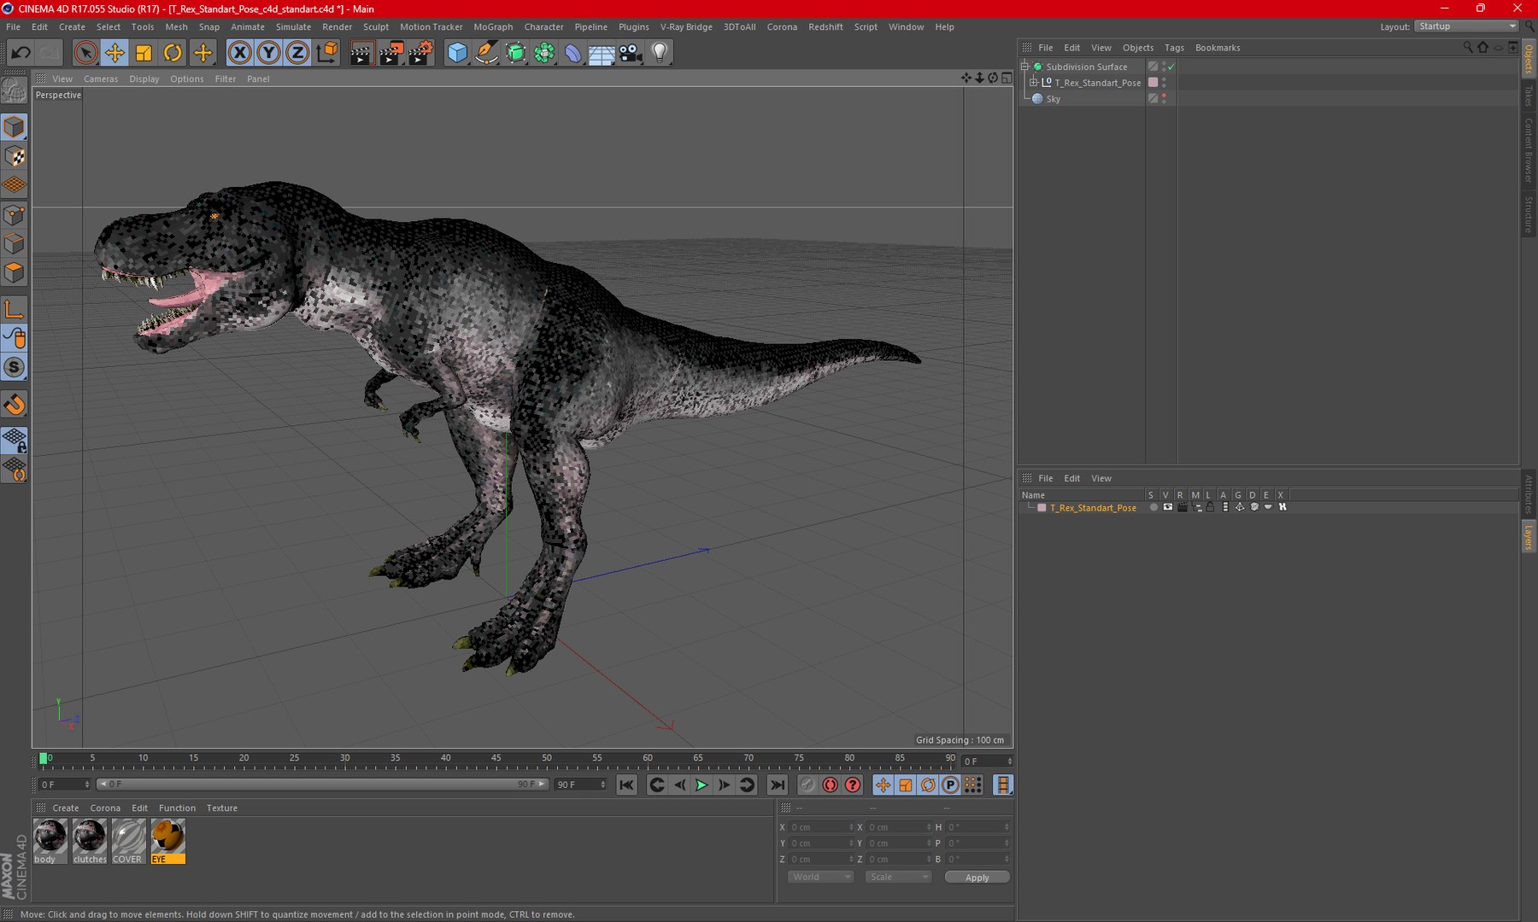Image resolution: width=1538 pixels, height=922 pixels.
Task: Add a Floor environment object
Action: [602, 53]
